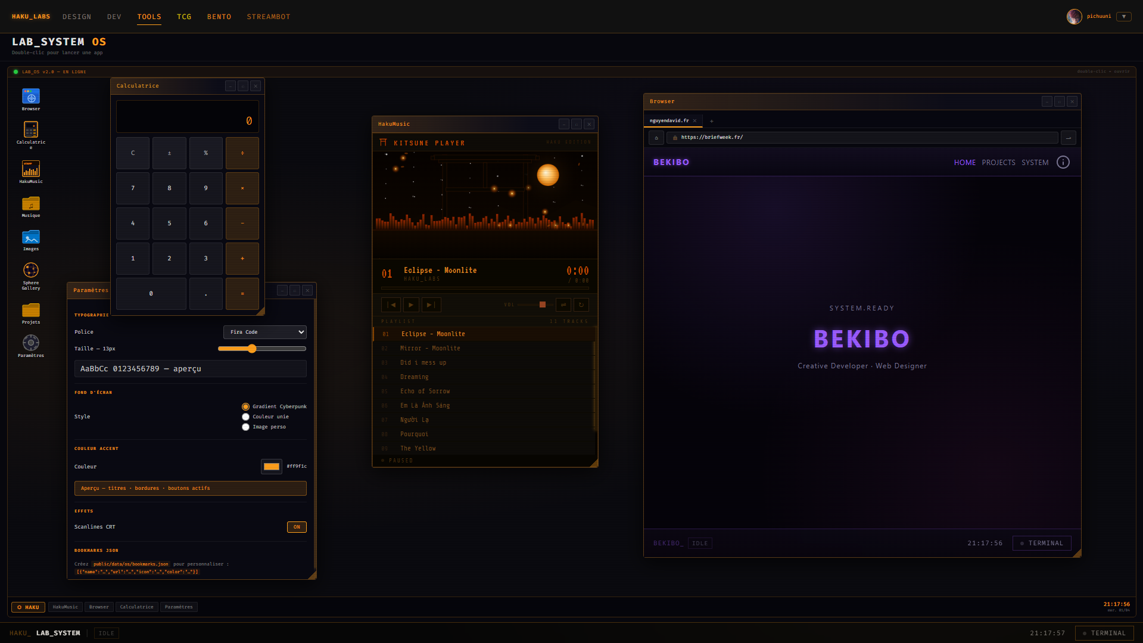
Task: Click the repeat icon in HakuMusic
Action: click(581, 305)
